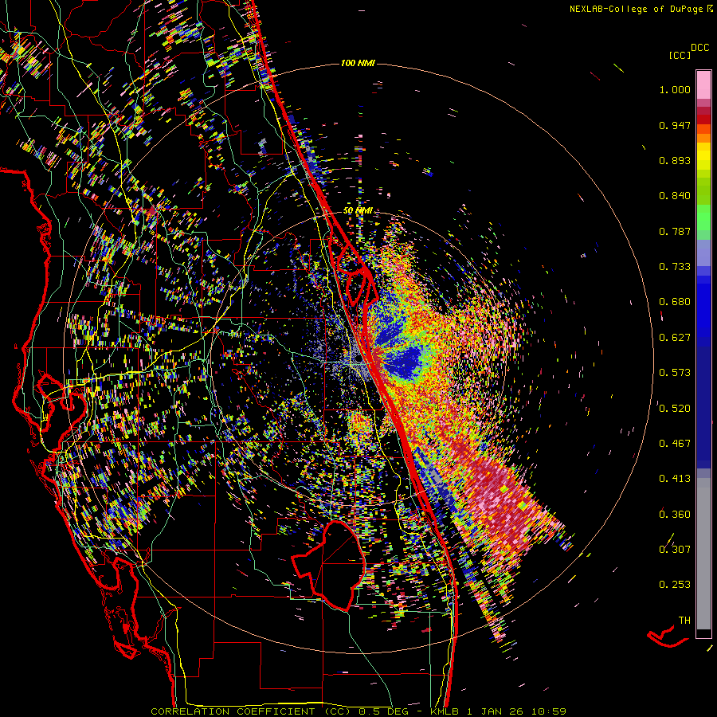
Task: Click the 0.627 scale value
Action: point(675,338)
